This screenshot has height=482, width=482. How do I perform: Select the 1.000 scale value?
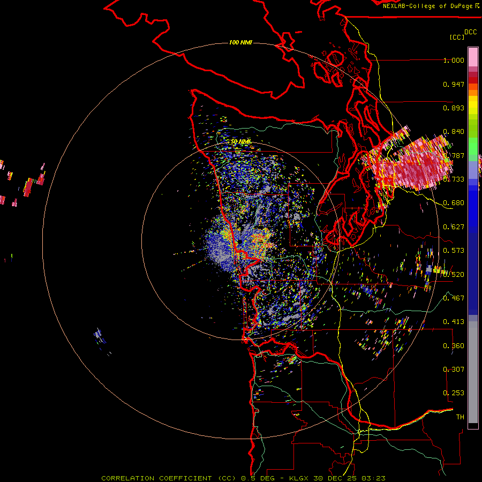(x=454, y=60)
